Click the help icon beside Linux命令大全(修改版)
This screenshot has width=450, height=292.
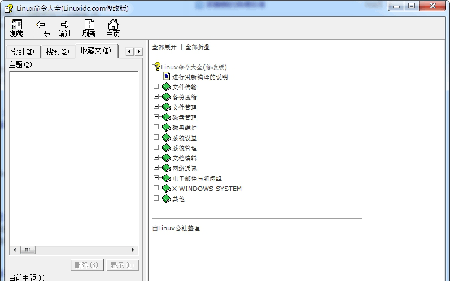click(x=156, y=67)
